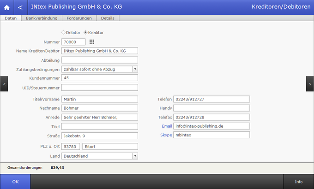The width and height of the screenshot is (314, 189).
Task: Click the Gesamtforderungen value 829,43
Action: pos(57,168)
